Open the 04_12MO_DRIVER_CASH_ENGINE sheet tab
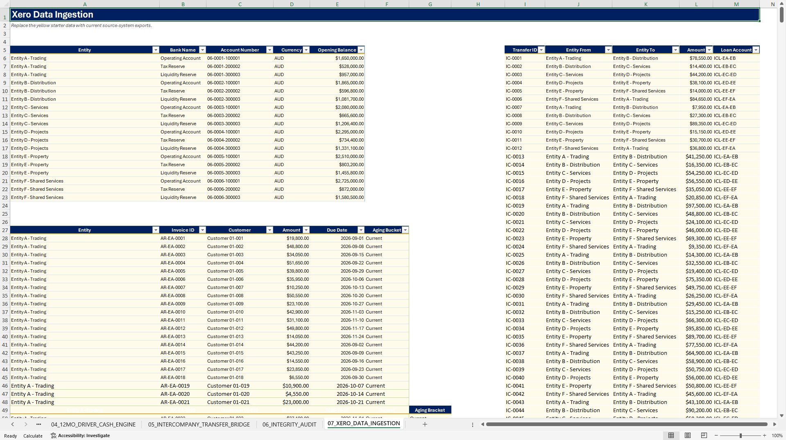Image resolution: width=786 pixels, height=440 pixels. (93, 424)
